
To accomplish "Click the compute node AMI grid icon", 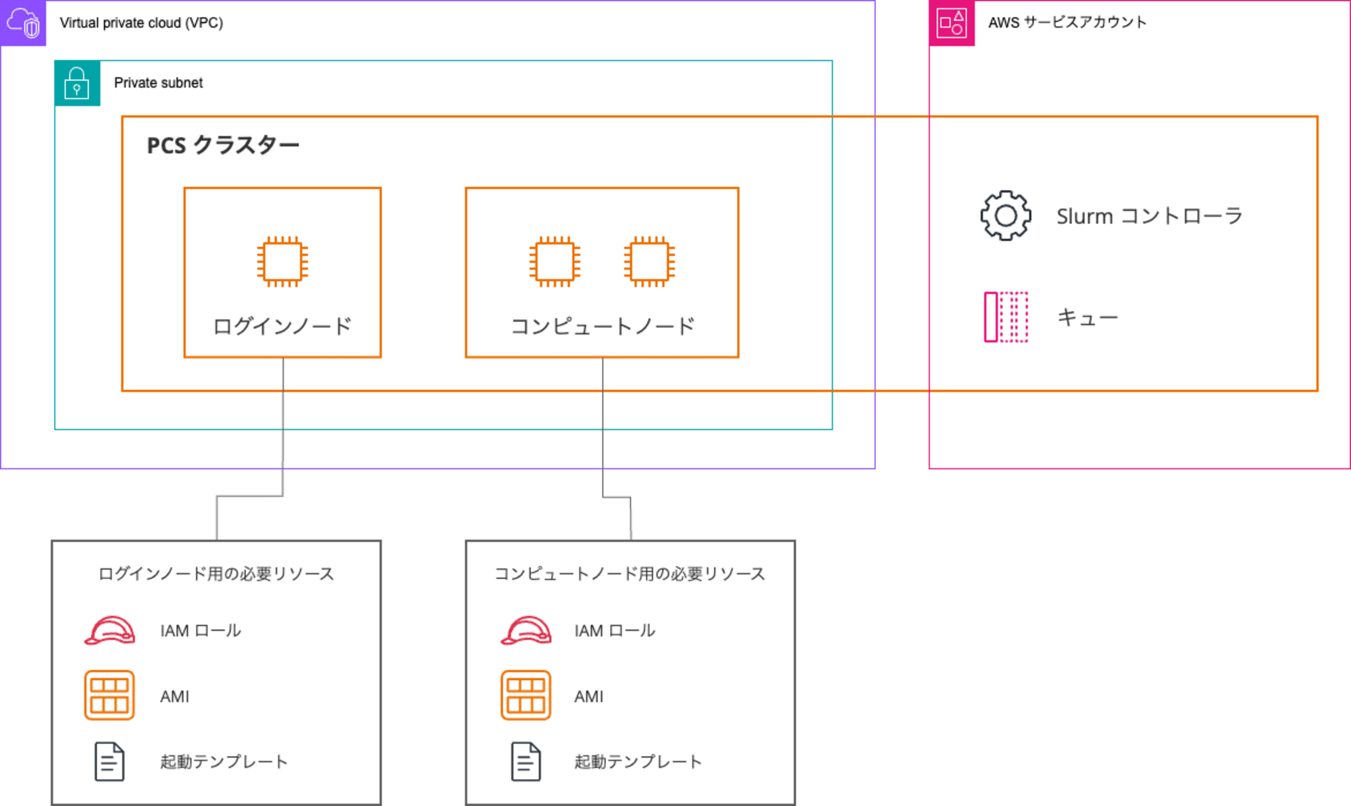I will click(526, 695).
